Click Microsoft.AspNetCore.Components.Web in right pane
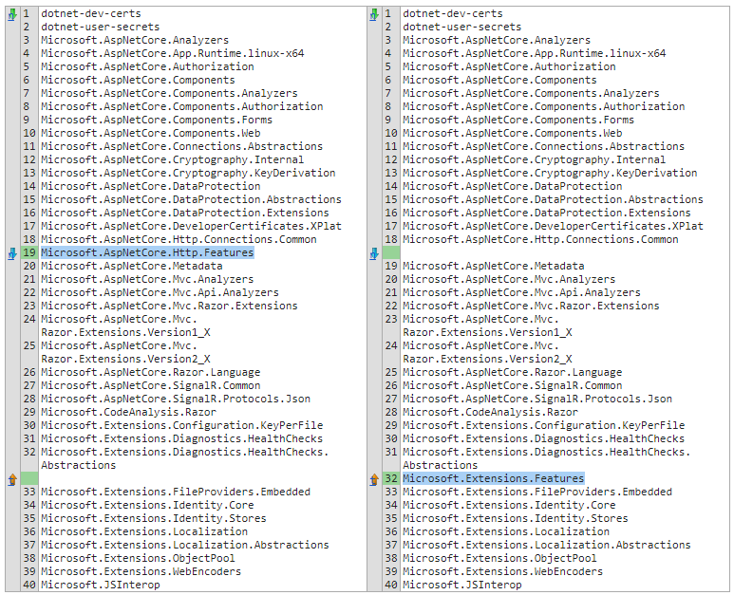Screen dimensions: 734x595 [x=512, y=133]
